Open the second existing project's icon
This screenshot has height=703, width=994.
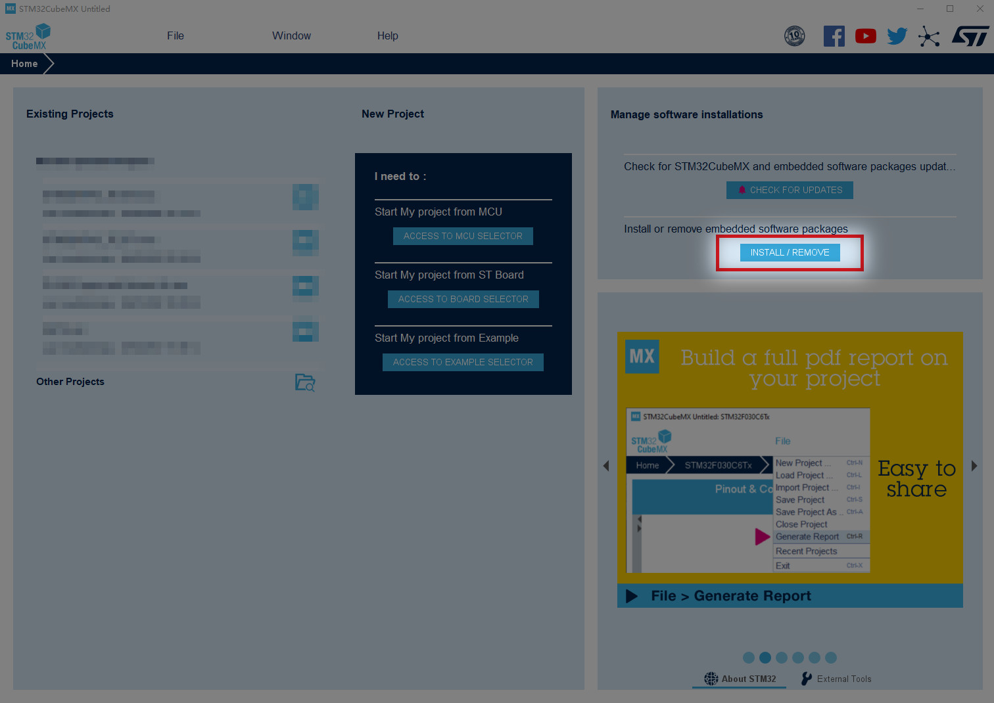pyautogui.click(x=306, y=243)
